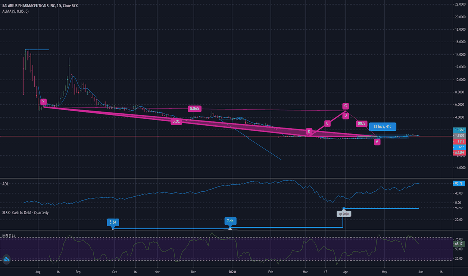This screenshot has width=468, height=276.
Task: Click the Mar label on time axis
Action: (x=305, y=272)
